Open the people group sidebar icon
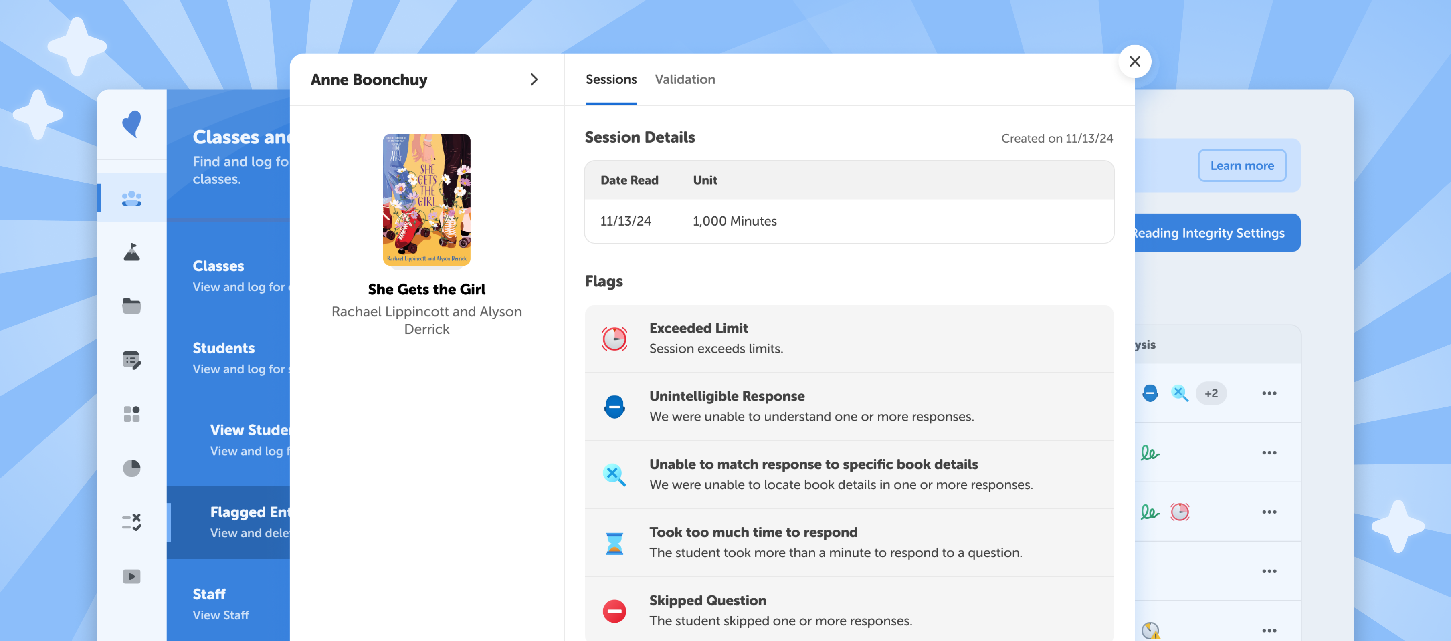1451x641 pixels. (131, 198)
